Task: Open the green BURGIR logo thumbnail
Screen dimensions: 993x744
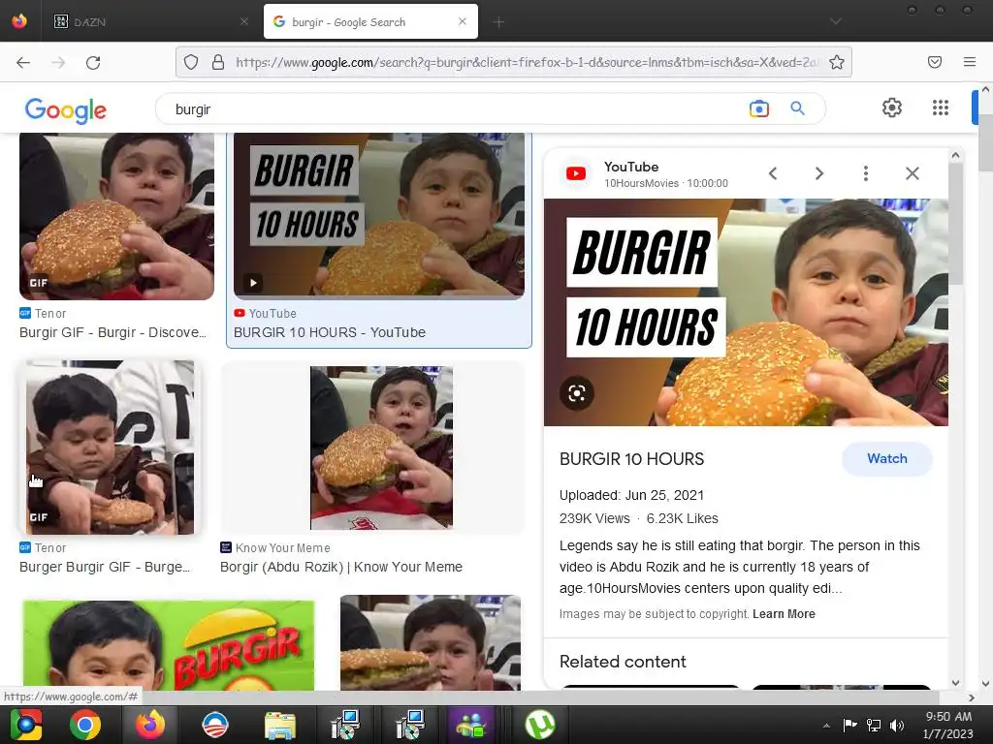Action: [169, 644]
